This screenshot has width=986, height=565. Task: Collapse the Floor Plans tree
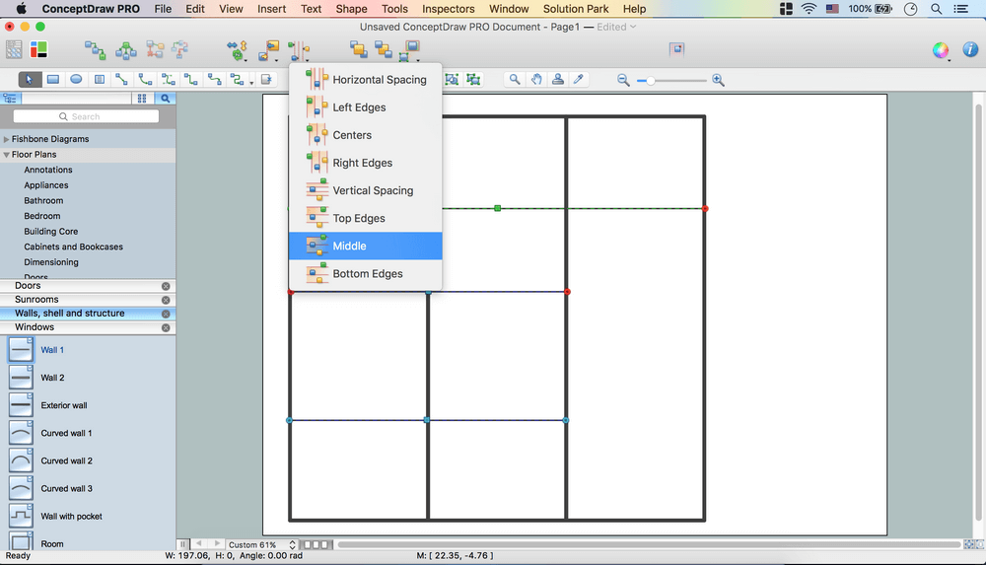click(x=6, y=154)
